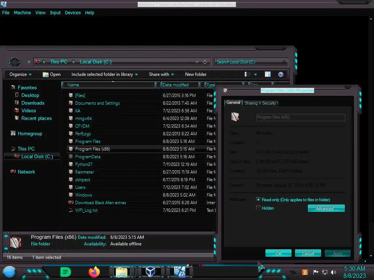374x280 pixels.
Task: Open the Start orb on taskbar
Action: point(9,272)
